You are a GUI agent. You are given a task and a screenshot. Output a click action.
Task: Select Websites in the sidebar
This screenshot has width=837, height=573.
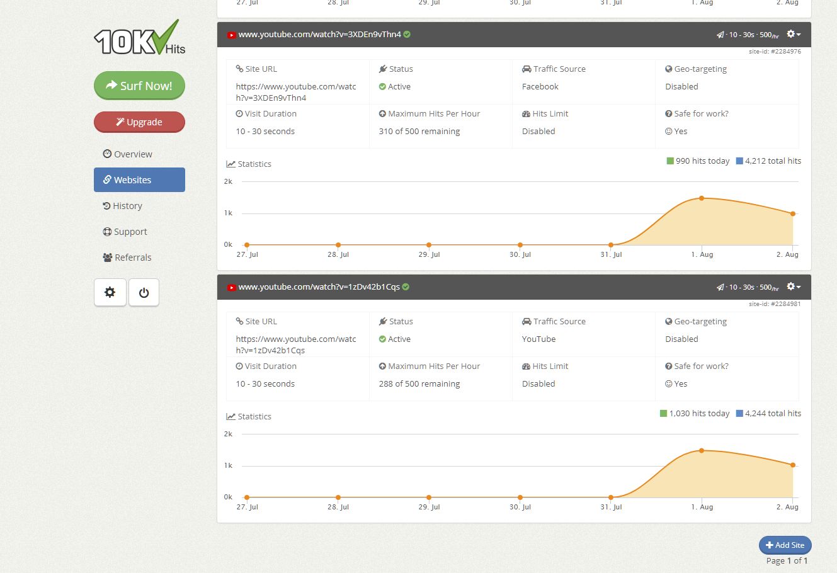pos(139,179)
